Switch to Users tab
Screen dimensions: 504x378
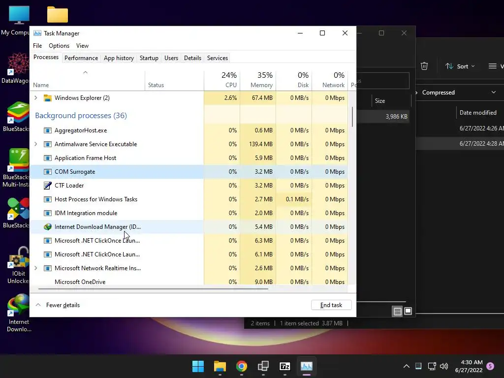[x=171, y=58]
